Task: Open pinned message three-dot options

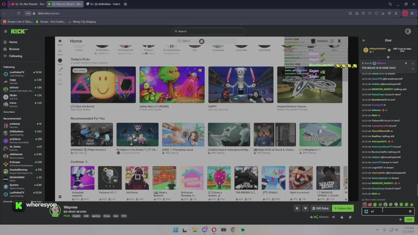Action: (413, 63)
